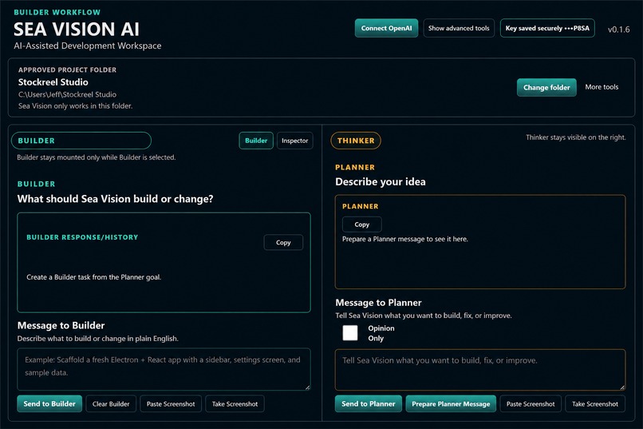This screenshot has height=429, width=643.
Task: Show advanced tools
Action: (459, 28)
